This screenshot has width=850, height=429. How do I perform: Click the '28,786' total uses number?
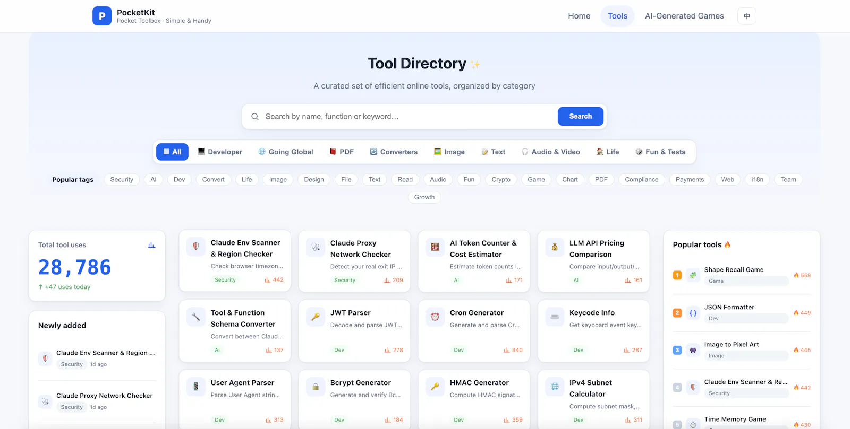coord(75,267)
